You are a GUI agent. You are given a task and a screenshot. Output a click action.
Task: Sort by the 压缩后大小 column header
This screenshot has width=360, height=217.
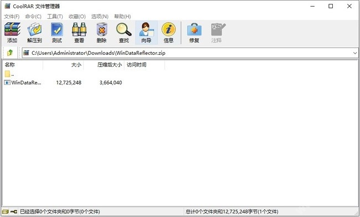click(x=104, y=65)
